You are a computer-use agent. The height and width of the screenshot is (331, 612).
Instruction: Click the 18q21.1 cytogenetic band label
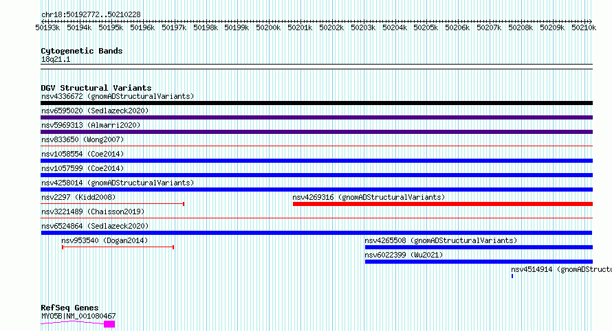(x=56, y=59)
